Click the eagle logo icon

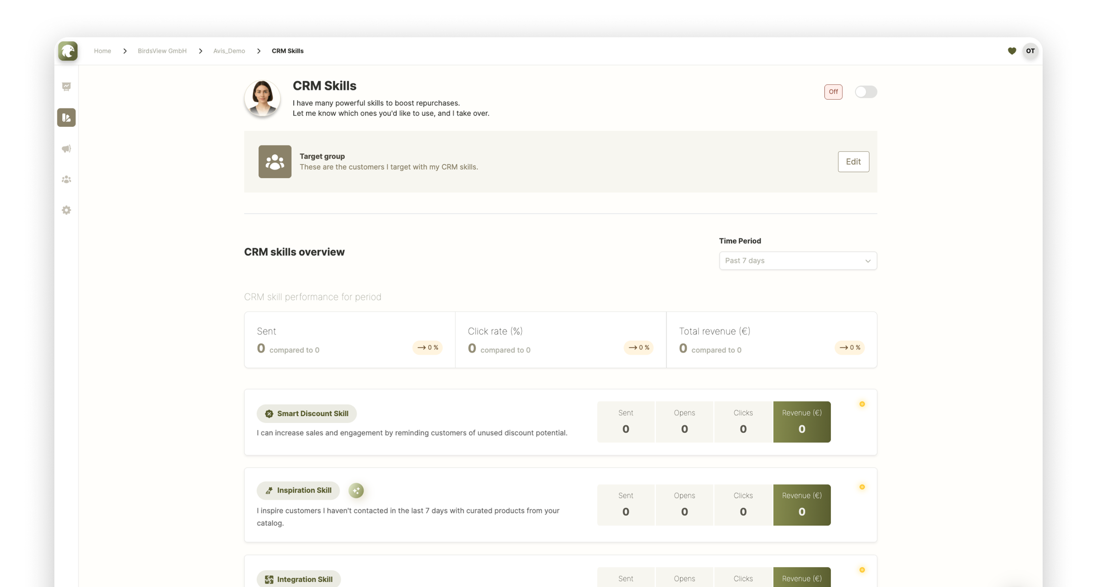click(x=68, y=51)
